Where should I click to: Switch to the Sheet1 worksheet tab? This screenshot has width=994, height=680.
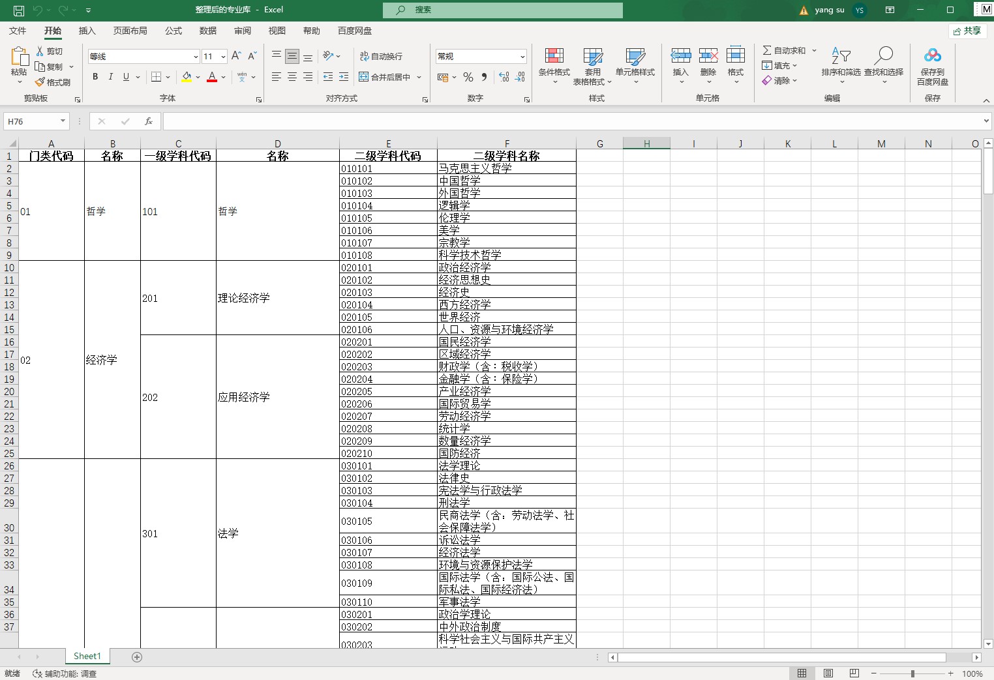tap(87, 657)
